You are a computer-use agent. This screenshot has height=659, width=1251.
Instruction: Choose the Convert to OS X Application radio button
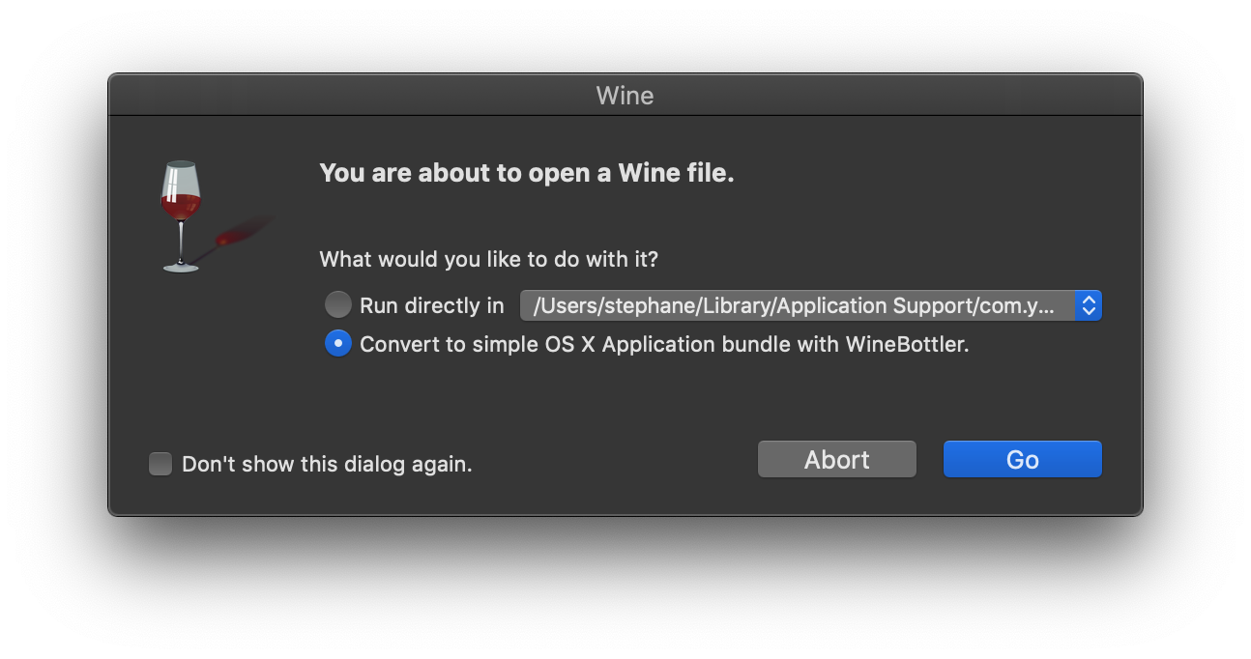pyautogui.click(x=338, y=344)
